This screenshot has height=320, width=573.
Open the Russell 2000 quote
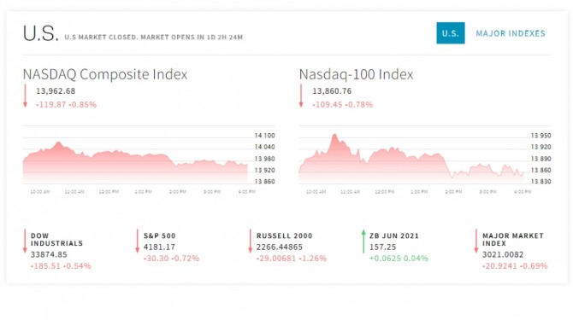284,236
